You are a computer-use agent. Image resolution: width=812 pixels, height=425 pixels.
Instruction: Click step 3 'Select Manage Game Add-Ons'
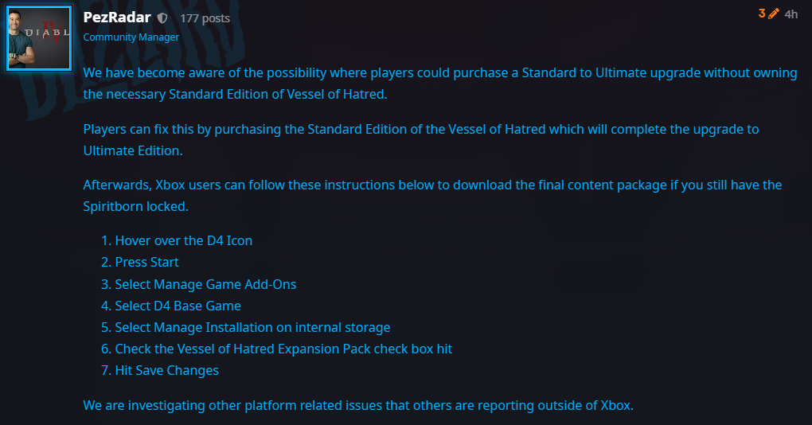(x=205, y=284)
